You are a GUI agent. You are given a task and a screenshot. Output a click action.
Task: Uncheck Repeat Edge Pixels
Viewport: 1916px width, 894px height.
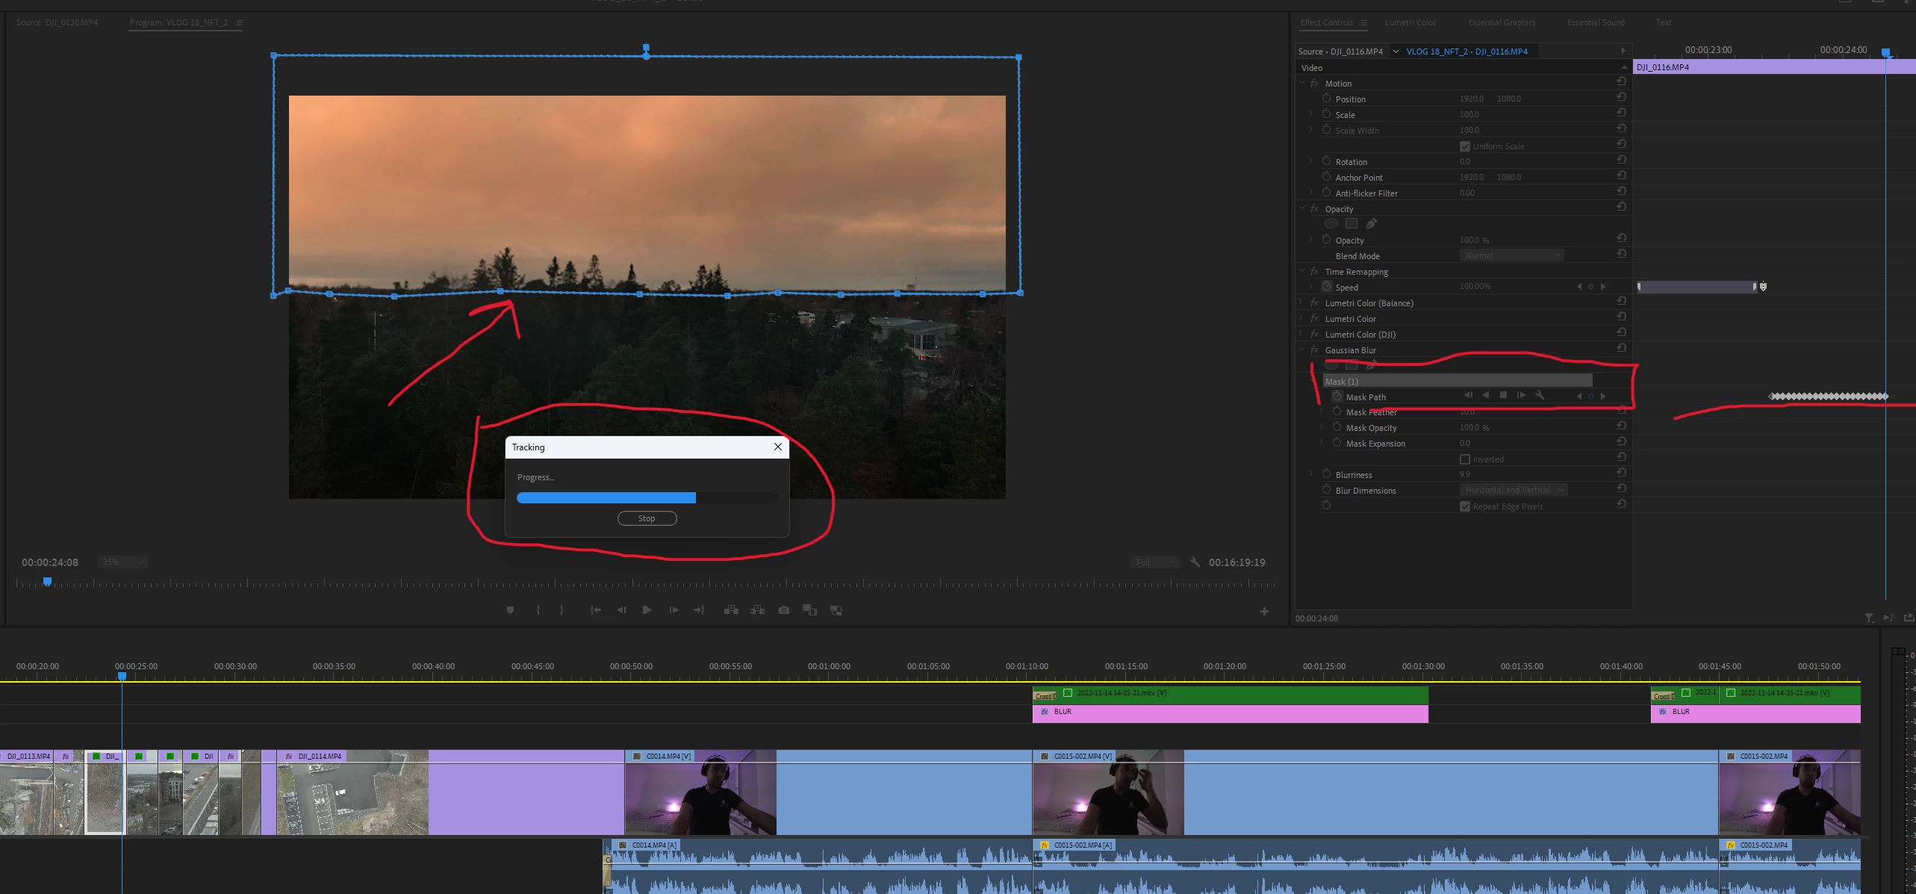[1464, 506]
